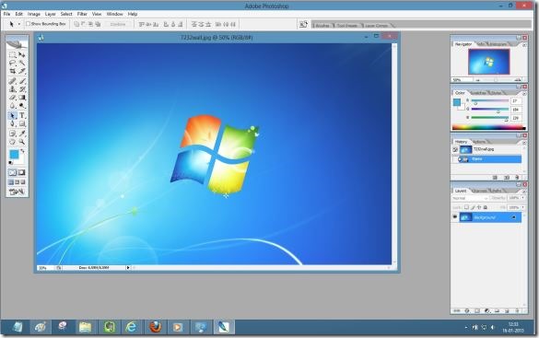Select the Rectangular Marquee tool
The width and height of the screenshot is (539, 338).
tap(12, 54)
